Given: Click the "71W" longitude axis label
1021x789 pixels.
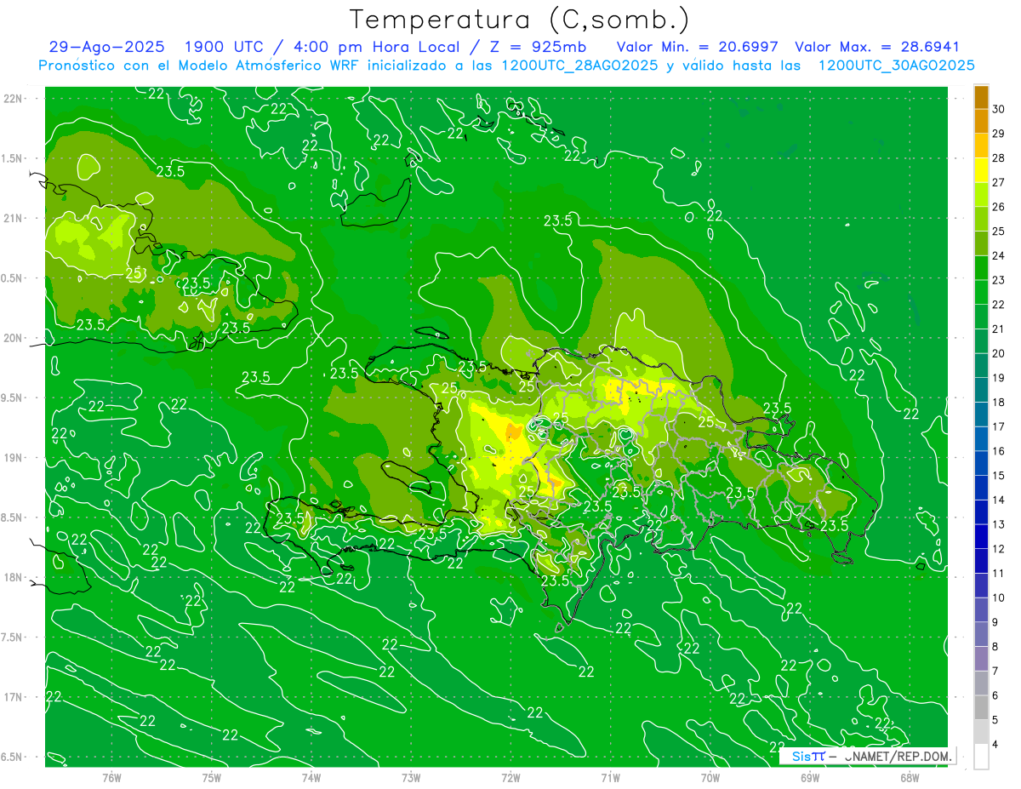Looking at the screenshot, I should [x=610, y=778].
